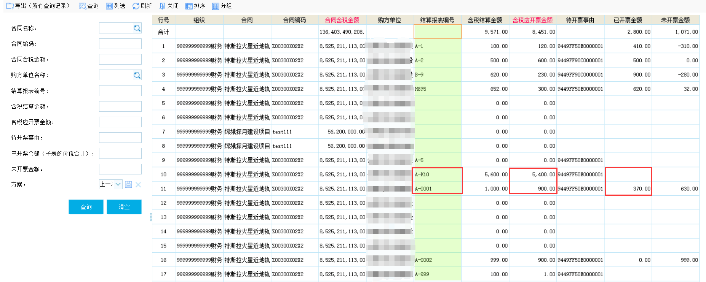Select the A-2 settlement report cell
The width and height of the screenshot is (706, 282).
438,60
